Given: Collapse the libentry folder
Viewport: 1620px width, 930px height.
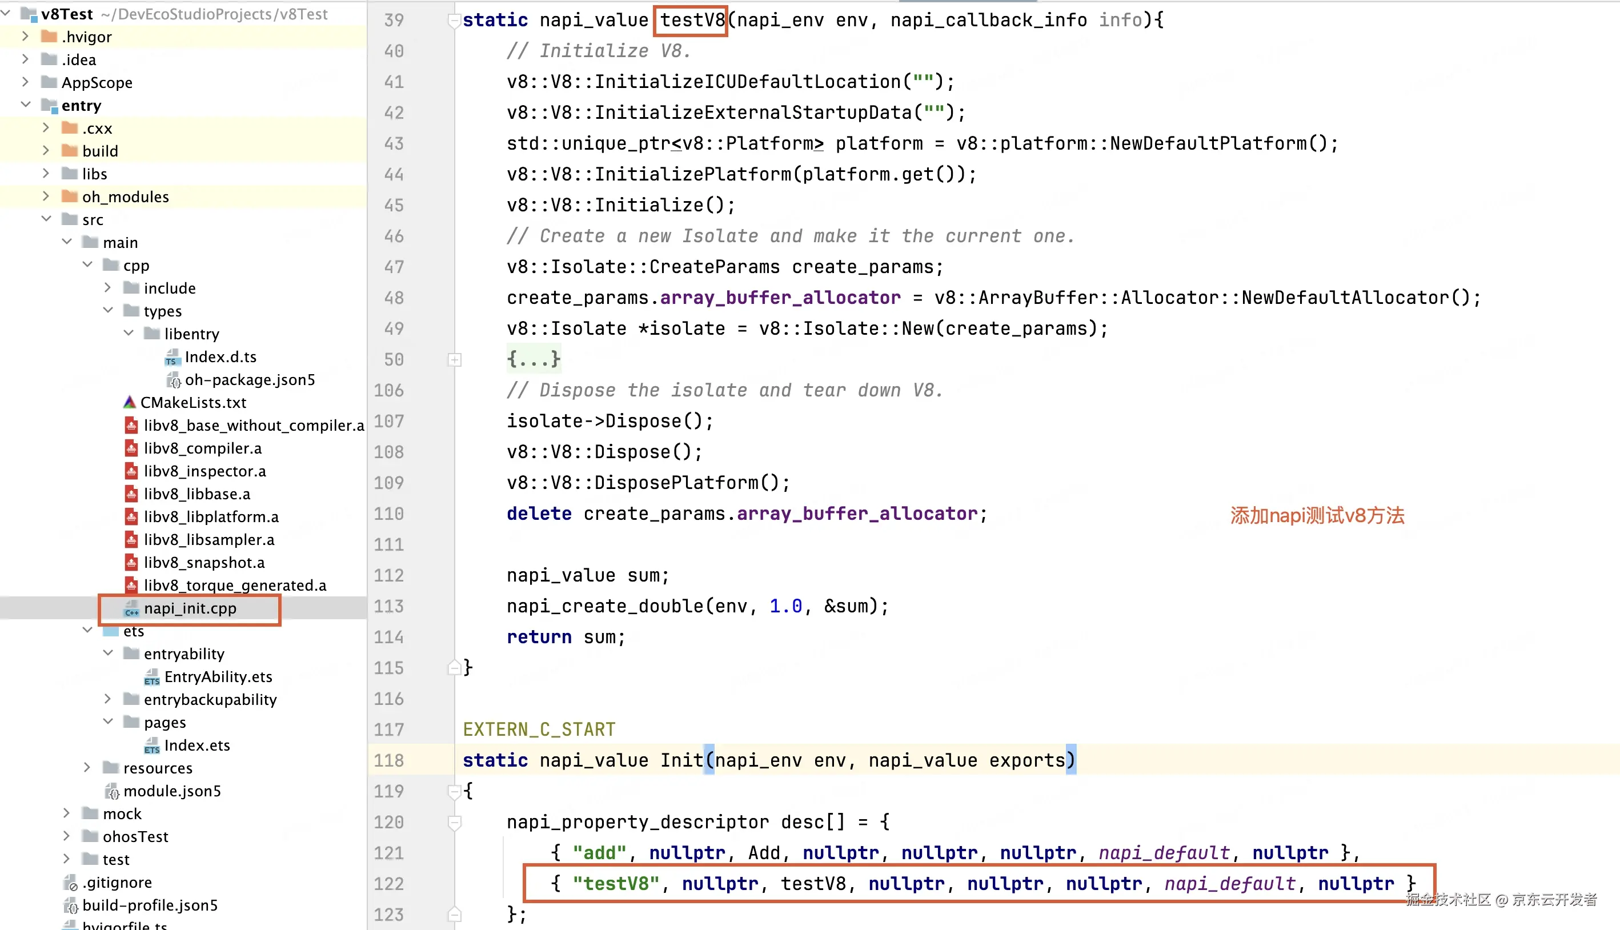Looking at the screenshot, I should [129, 334].
